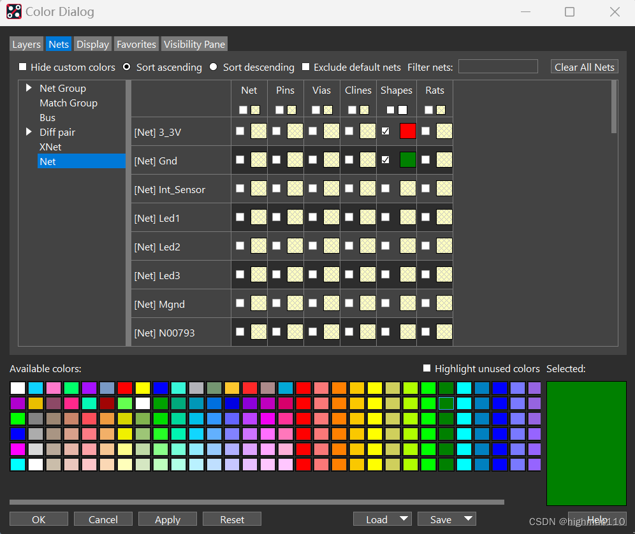The height and width of the screenshot is (534, 635).
Task: Expand the Diff pair tree node
Action: [29, 132]
